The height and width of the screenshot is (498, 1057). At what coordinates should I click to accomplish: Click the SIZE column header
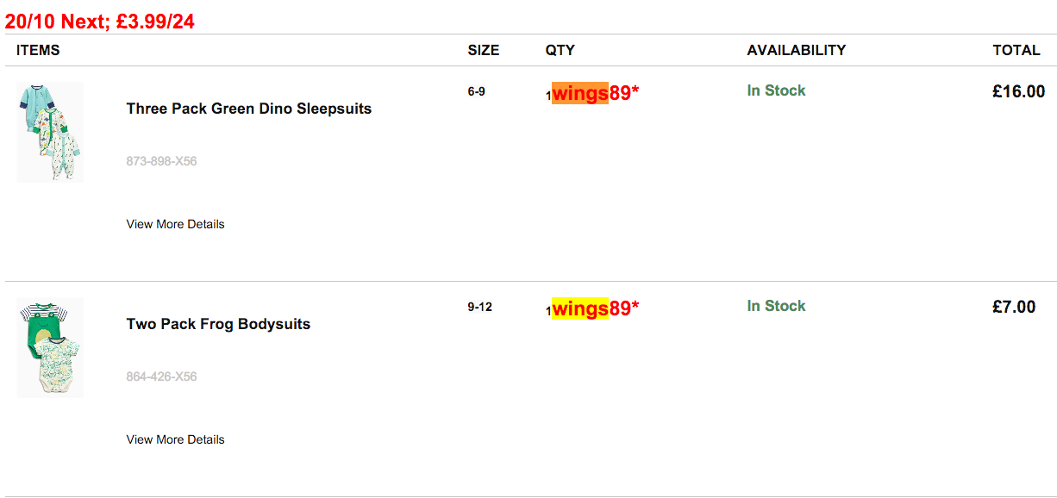(x=484, y=50)
